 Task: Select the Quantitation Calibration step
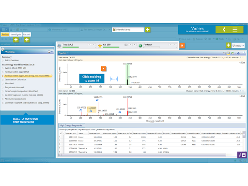[x=15, y=79]
